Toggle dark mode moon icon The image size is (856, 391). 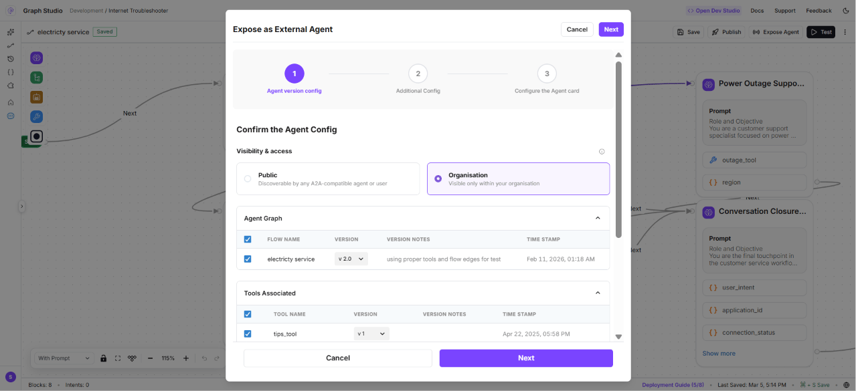(845, 11)
